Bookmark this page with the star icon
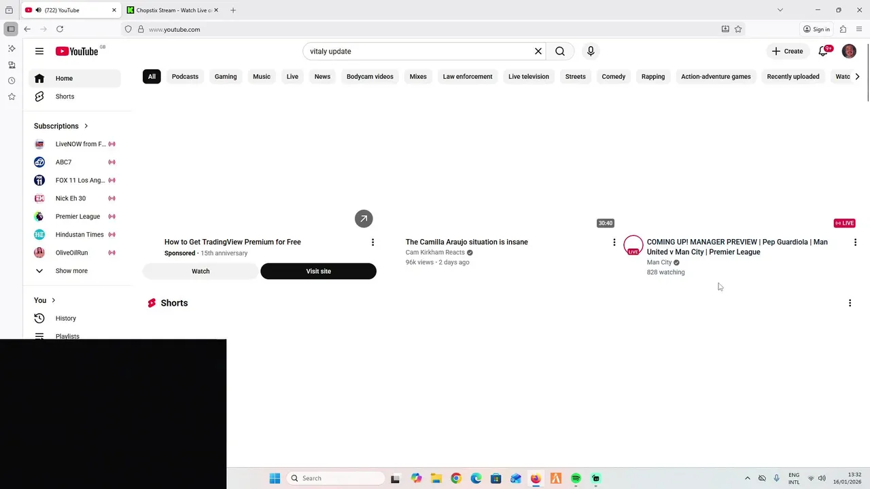Viewport: 870px width, 489px height. tap(738, 29)
